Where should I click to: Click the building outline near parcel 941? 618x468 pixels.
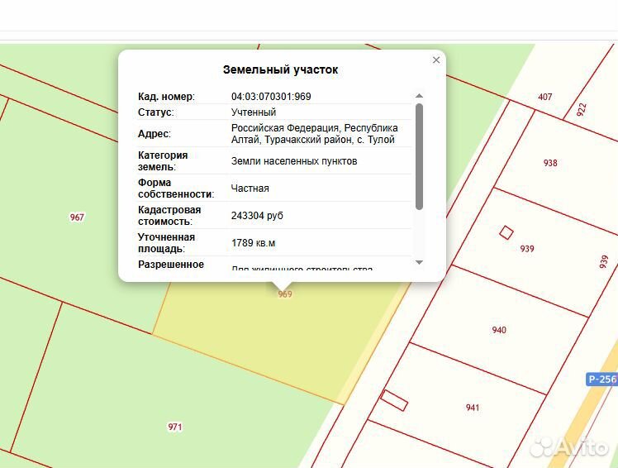pyautogui.click(x=394, y=400)
